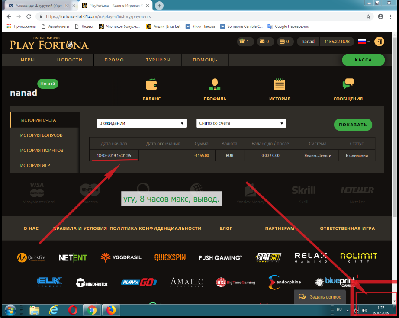Click the Big Time Gaming logo

[235, 282]
